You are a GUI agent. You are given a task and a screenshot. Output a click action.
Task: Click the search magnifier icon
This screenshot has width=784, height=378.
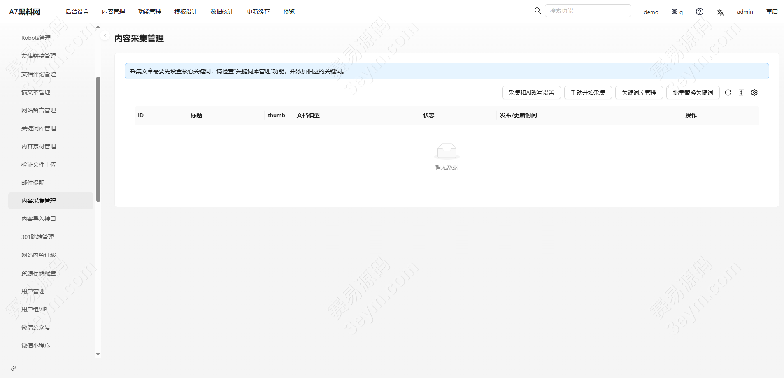click(537, 11)
